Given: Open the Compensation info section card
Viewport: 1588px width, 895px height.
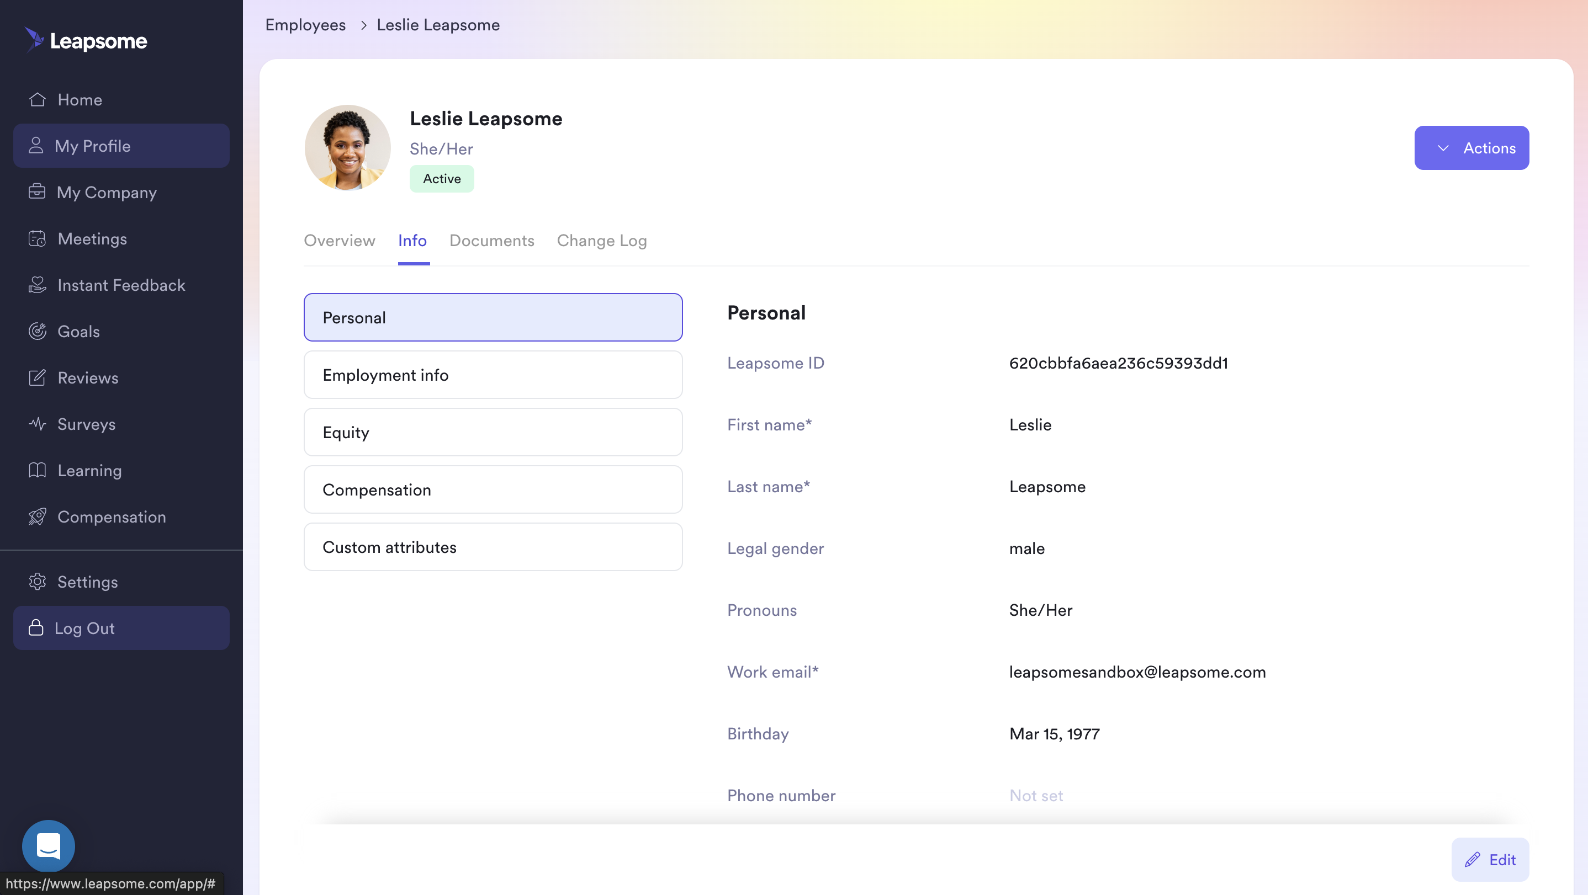Looking at the screenshot, I should click(x=493, y=489).
